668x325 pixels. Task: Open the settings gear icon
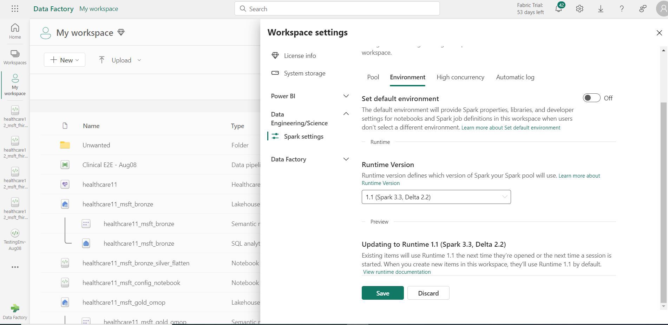click(579, 9)
